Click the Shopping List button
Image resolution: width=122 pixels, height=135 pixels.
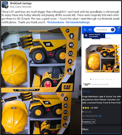89,122
